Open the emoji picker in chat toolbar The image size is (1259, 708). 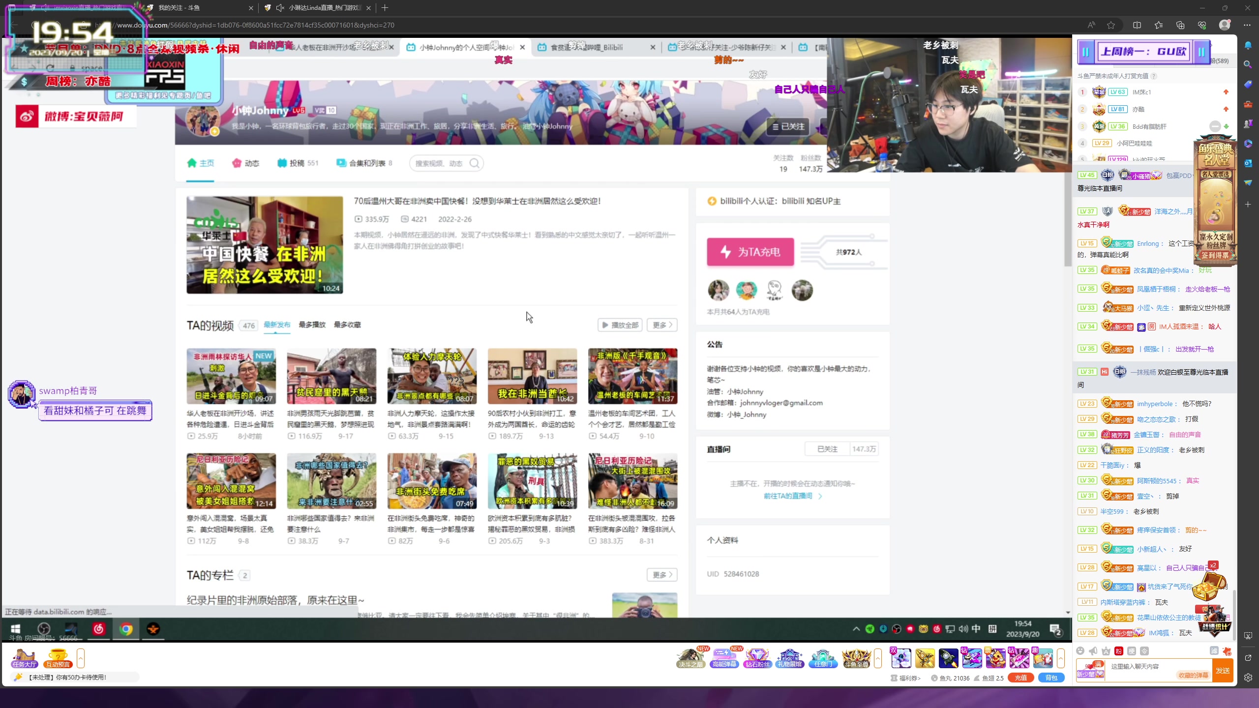pyautogui.click(x=1080, y=650)
